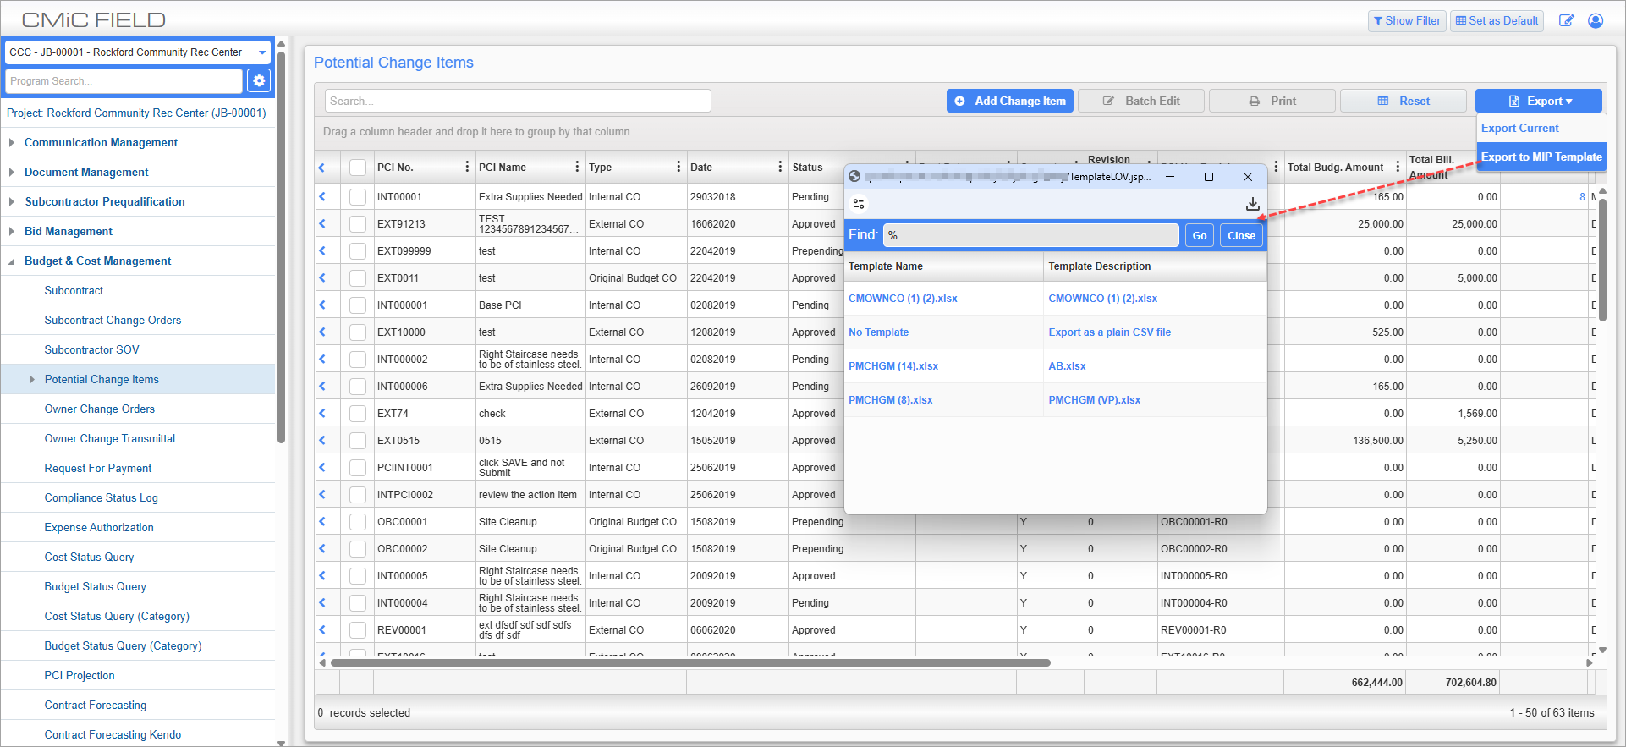Select the PMCHGM (14).xlsx template link

[893, 366]
